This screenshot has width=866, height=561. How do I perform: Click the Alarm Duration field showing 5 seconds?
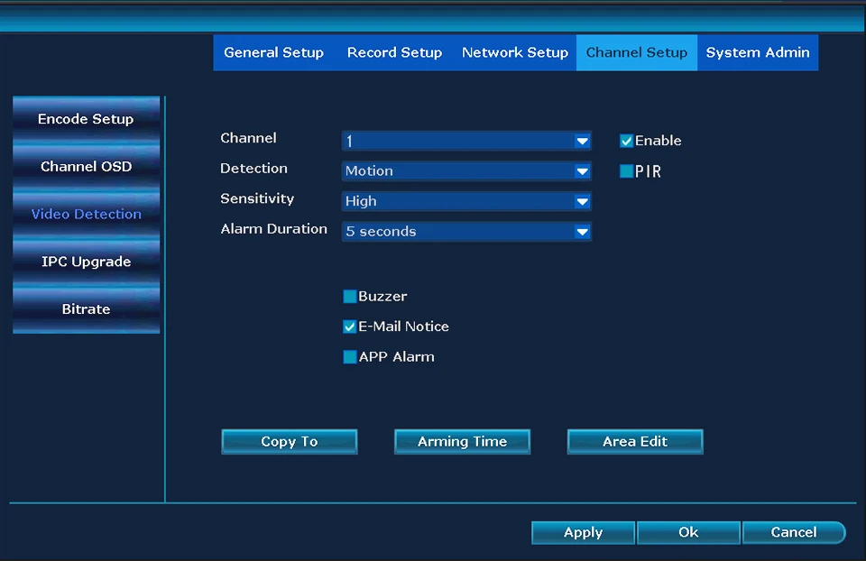click(x=466, y=232)
